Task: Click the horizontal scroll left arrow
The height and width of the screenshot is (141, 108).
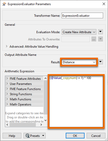Action: (x=7, y=125)
